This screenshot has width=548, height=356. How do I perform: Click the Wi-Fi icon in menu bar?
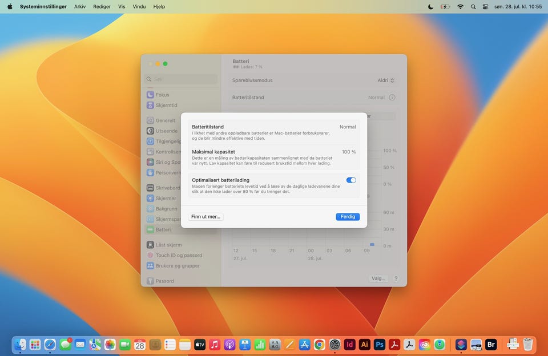460,7
